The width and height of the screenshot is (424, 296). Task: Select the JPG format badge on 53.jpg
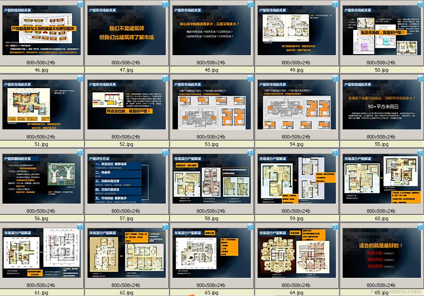pyautogui.click(x=251, y=79)
